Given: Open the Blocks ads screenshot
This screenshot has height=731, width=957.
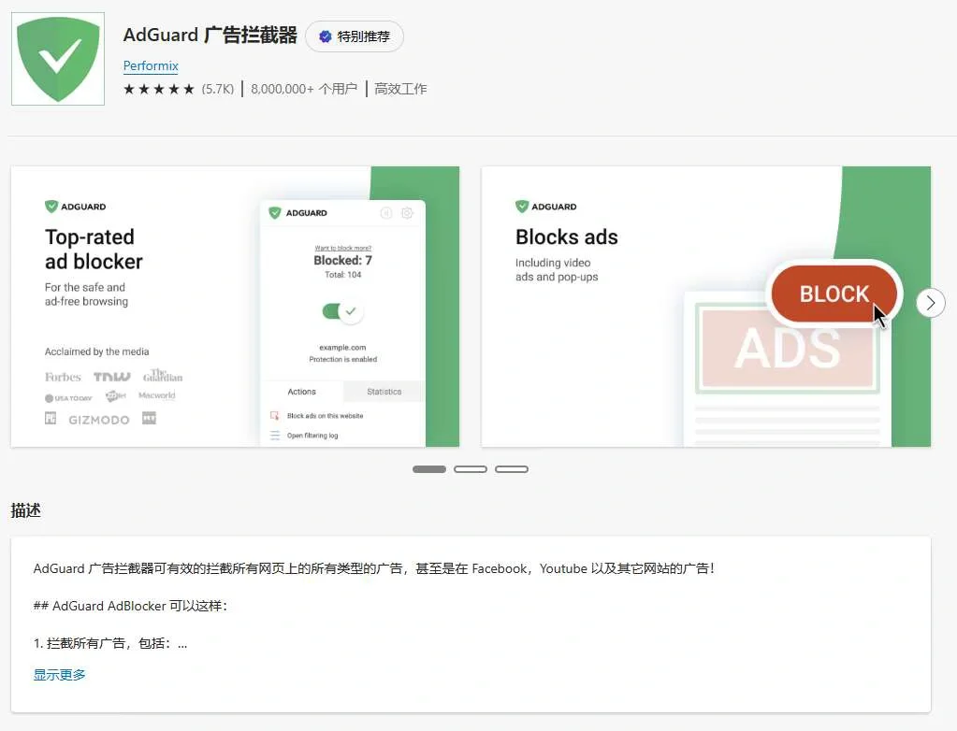Looking at the screenshot, I should point(706,307).
